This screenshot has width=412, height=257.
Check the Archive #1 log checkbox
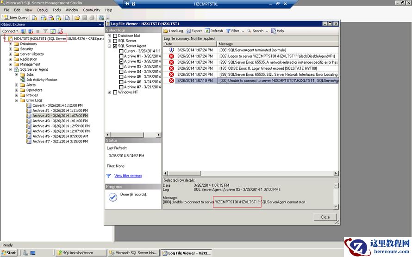[x=121, y=56]
